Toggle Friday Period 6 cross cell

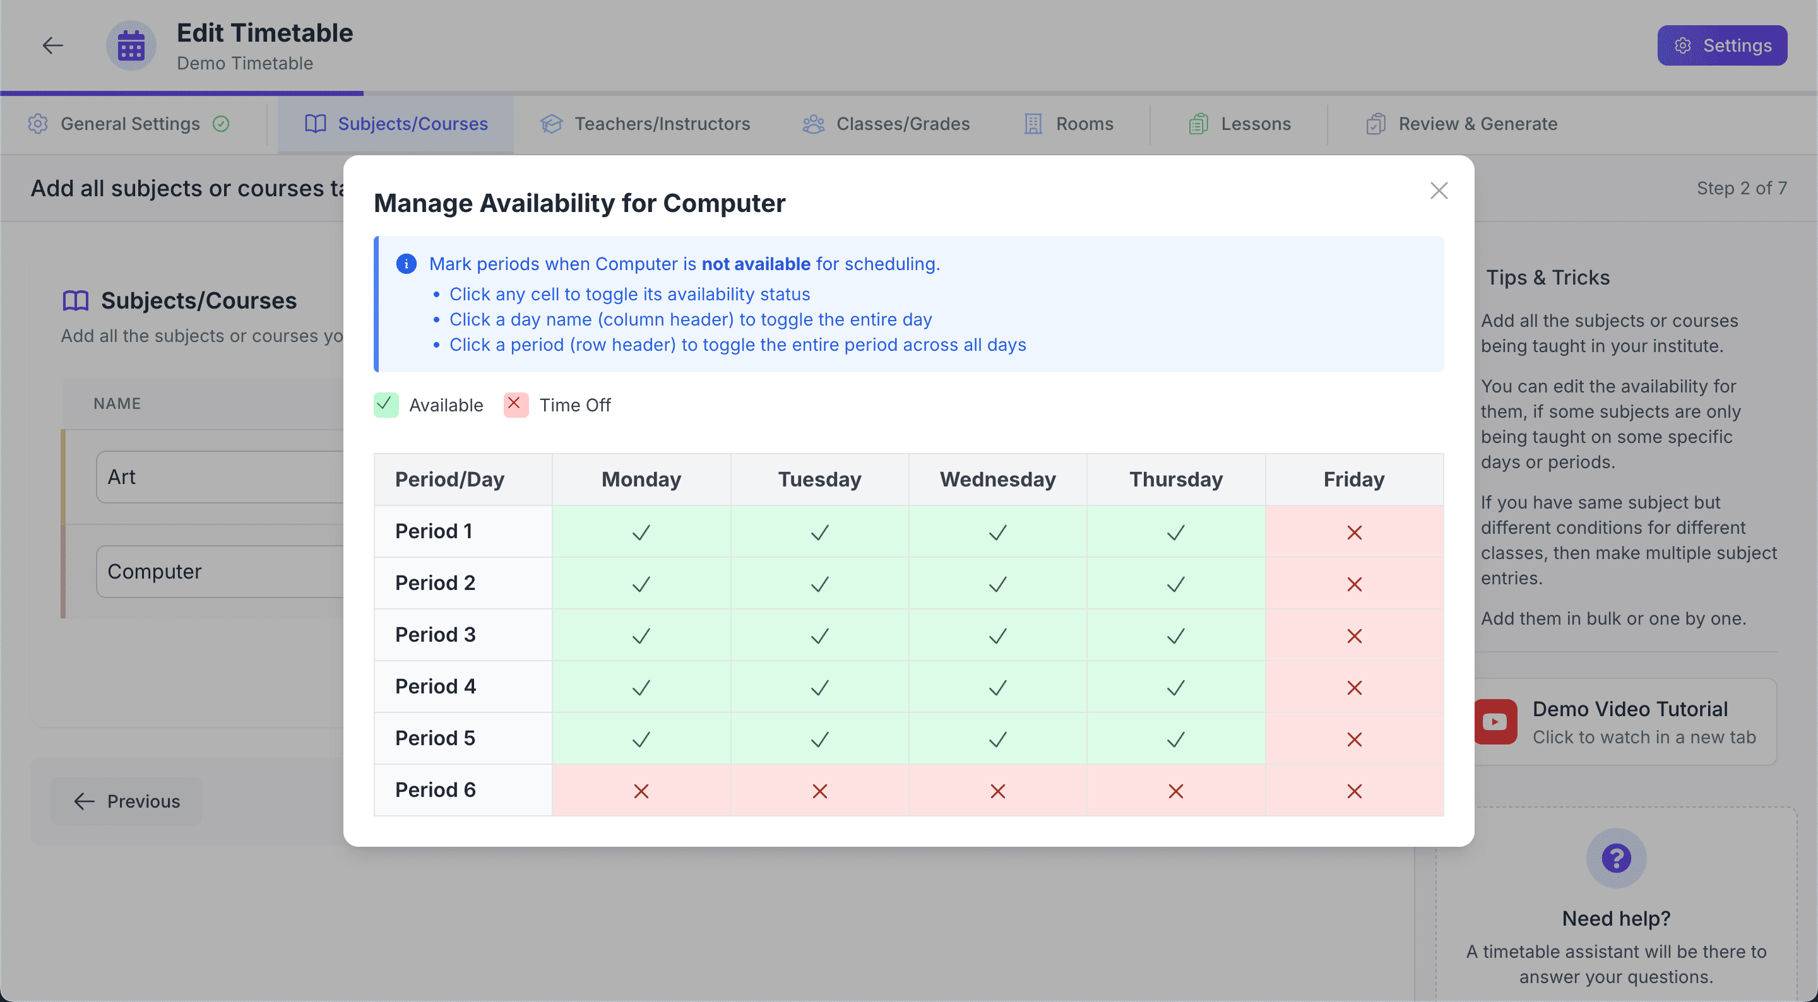[x=1353, y=789]
